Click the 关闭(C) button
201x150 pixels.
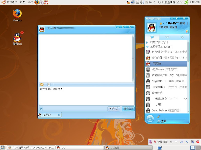[x=114, y=109]
